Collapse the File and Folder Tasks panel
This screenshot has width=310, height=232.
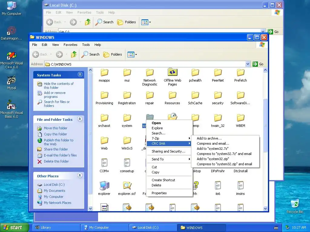[80, 119]
